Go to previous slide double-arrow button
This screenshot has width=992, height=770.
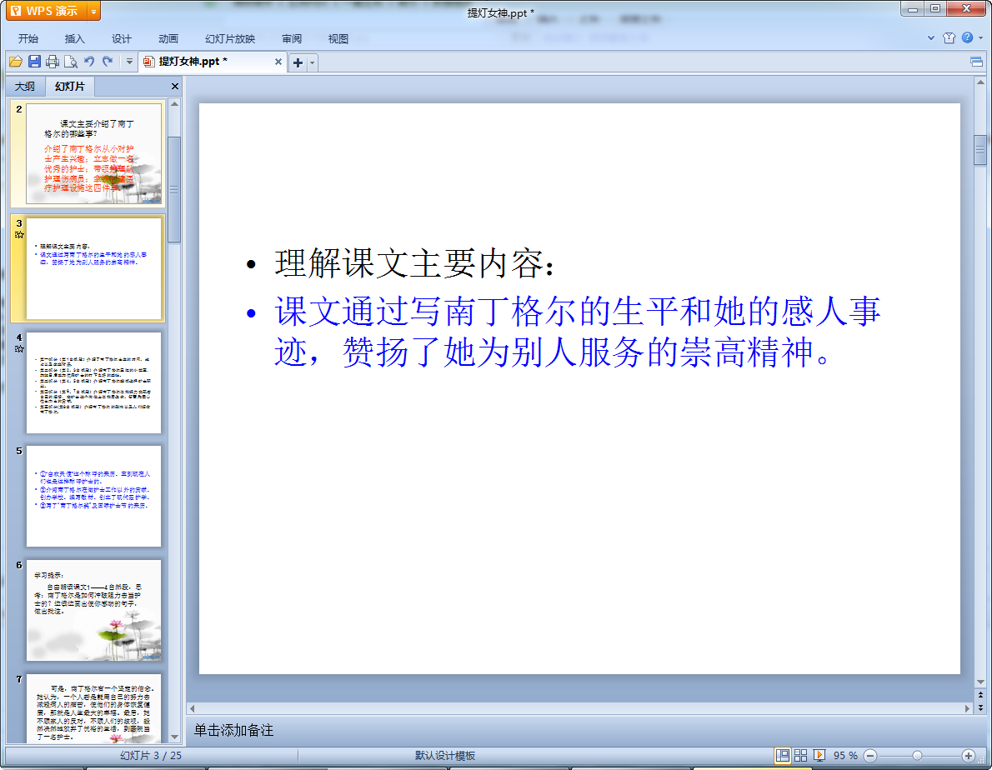tap(980, 695)
